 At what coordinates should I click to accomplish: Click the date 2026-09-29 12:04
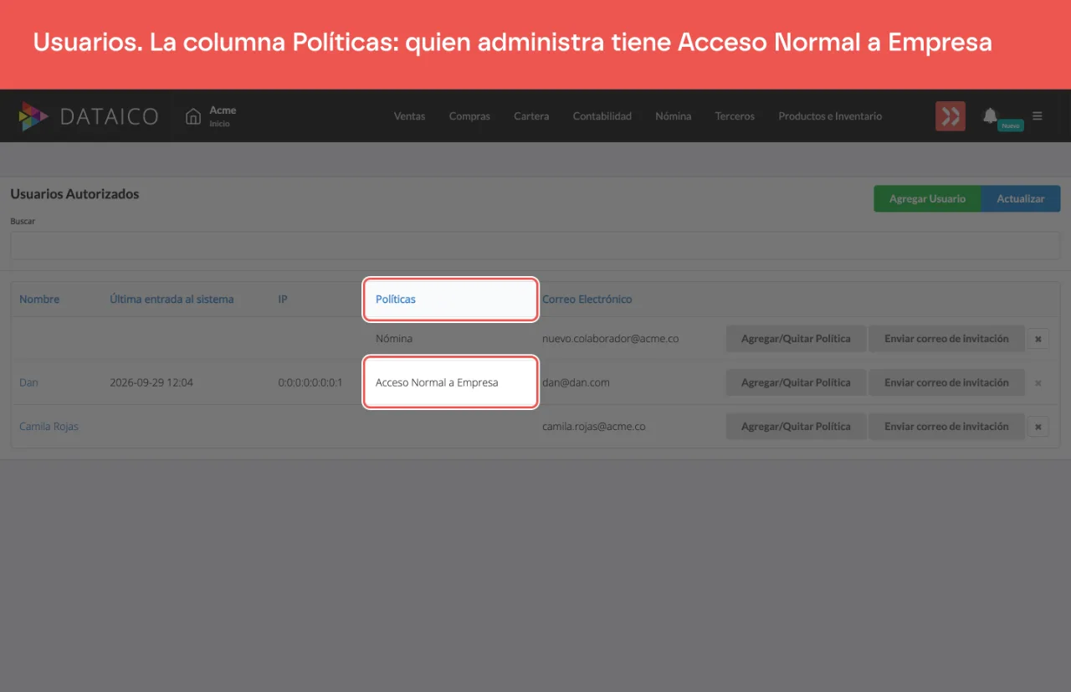(151, 382)
